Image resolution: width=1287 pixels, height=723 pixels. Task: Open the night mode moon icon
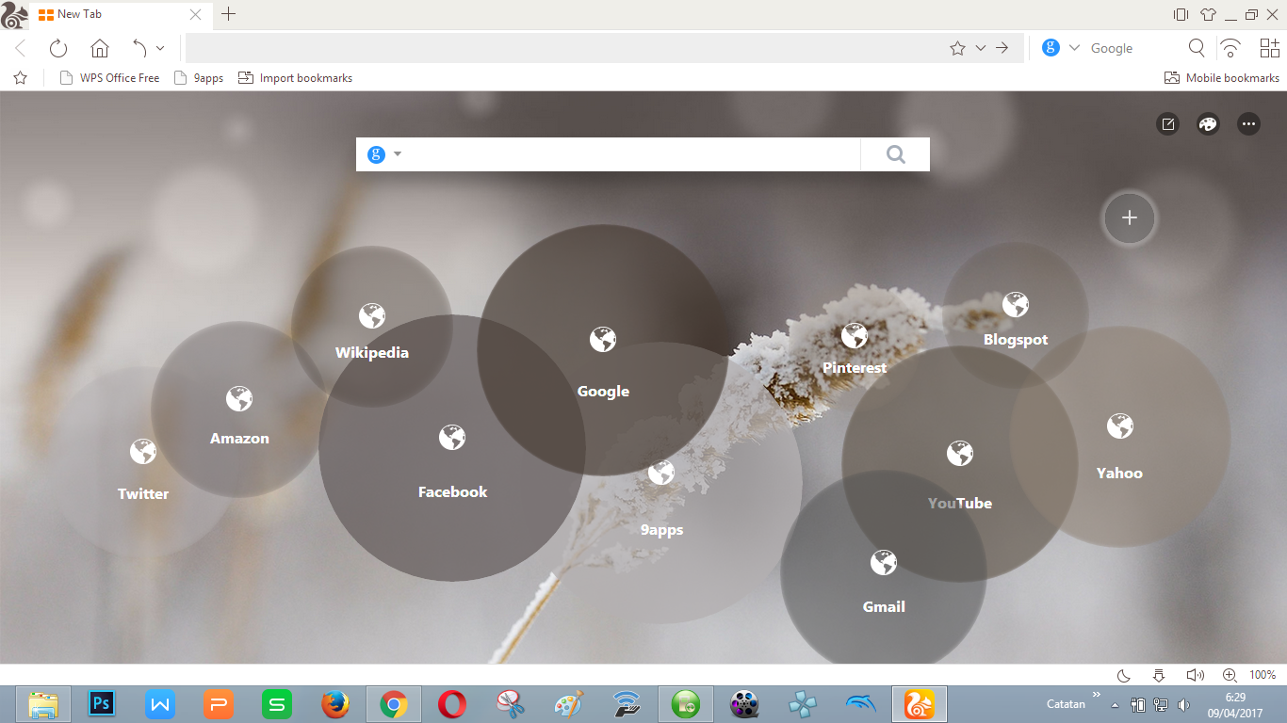click(1122, 675)
